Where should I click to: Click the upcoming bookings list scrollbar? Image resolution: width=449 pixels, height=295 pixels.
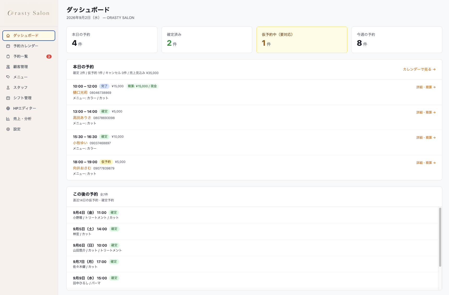440,237
